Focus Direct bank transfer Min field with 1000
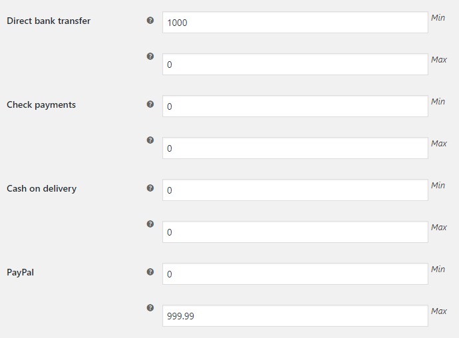Viewport: 459px width, 338px height. click(295, 22)
